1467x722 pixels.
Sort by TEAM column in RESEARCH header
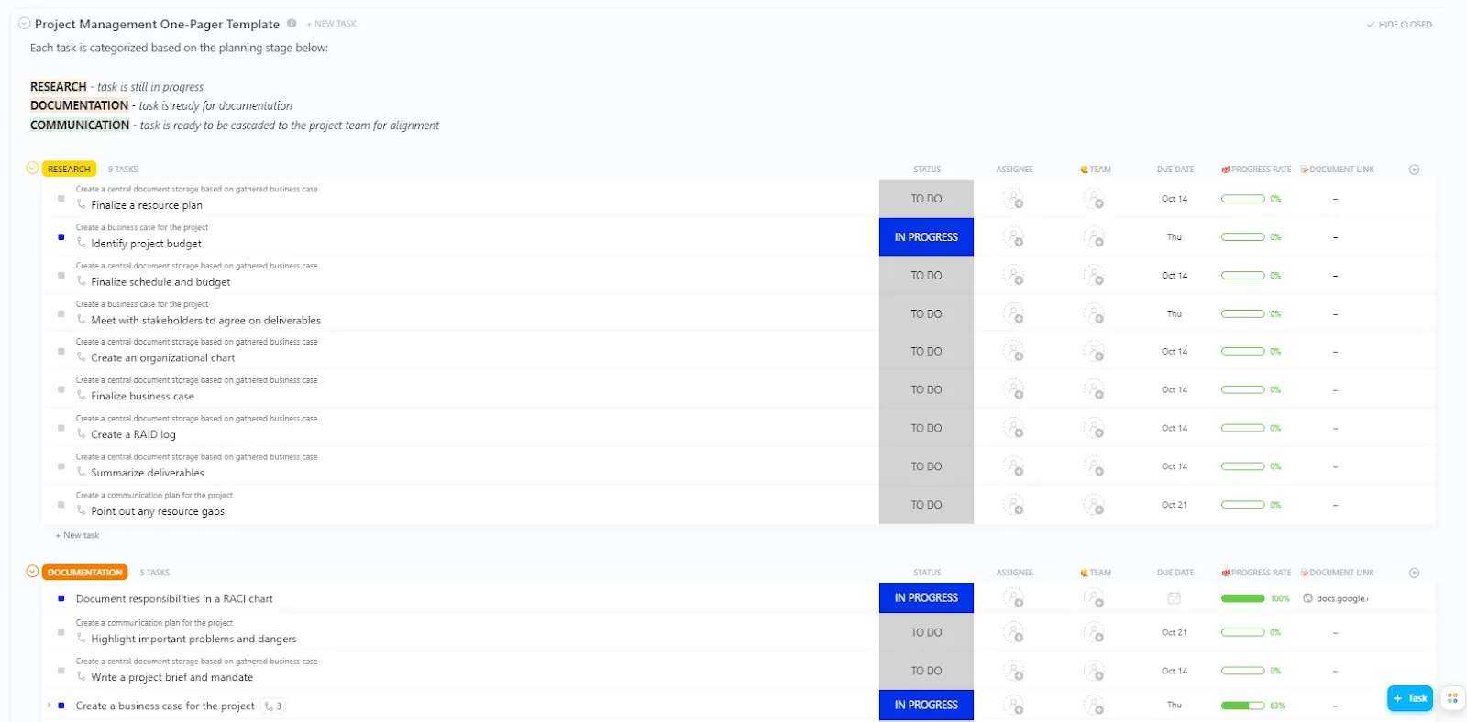(x=1096, y=170)
